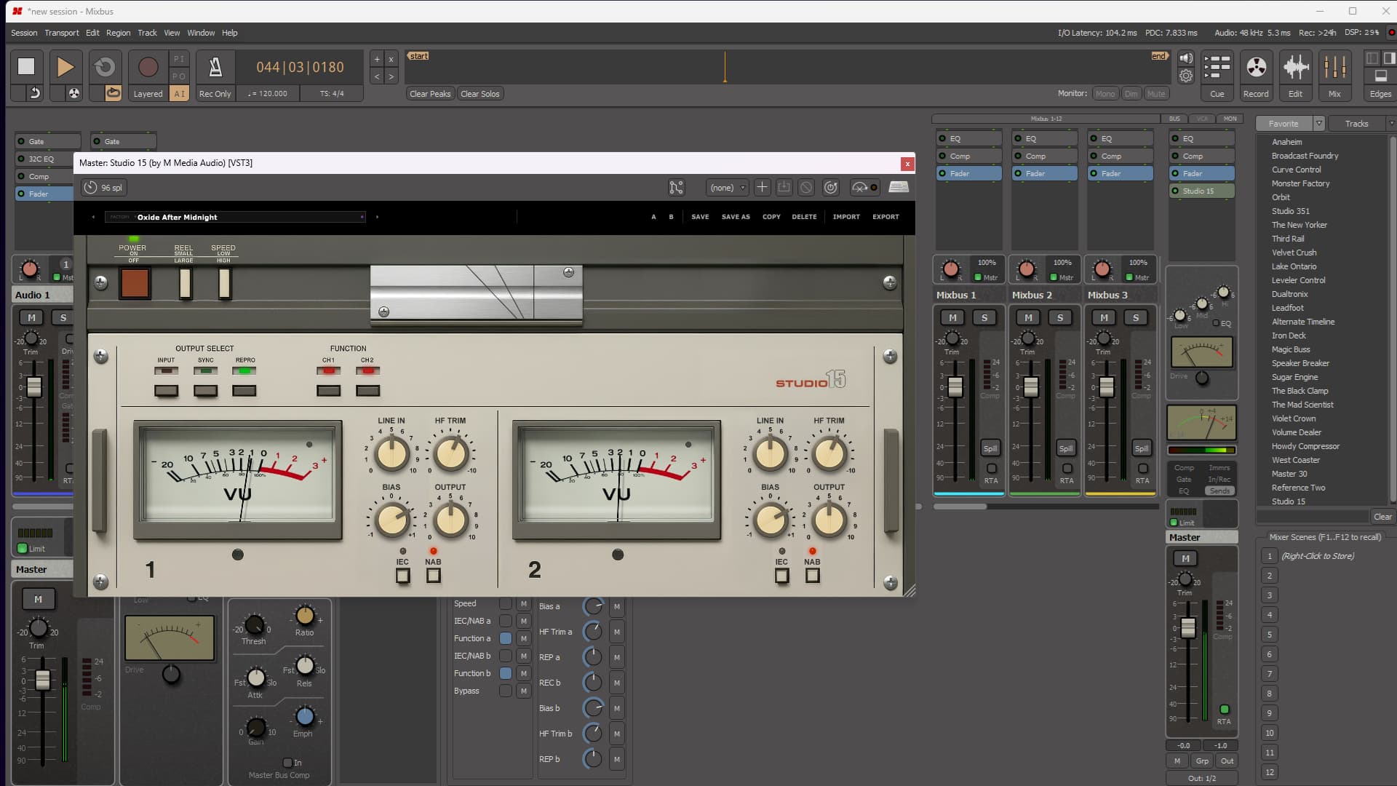
Task: Save the current plugin preset icon
Action: (784, 188)
